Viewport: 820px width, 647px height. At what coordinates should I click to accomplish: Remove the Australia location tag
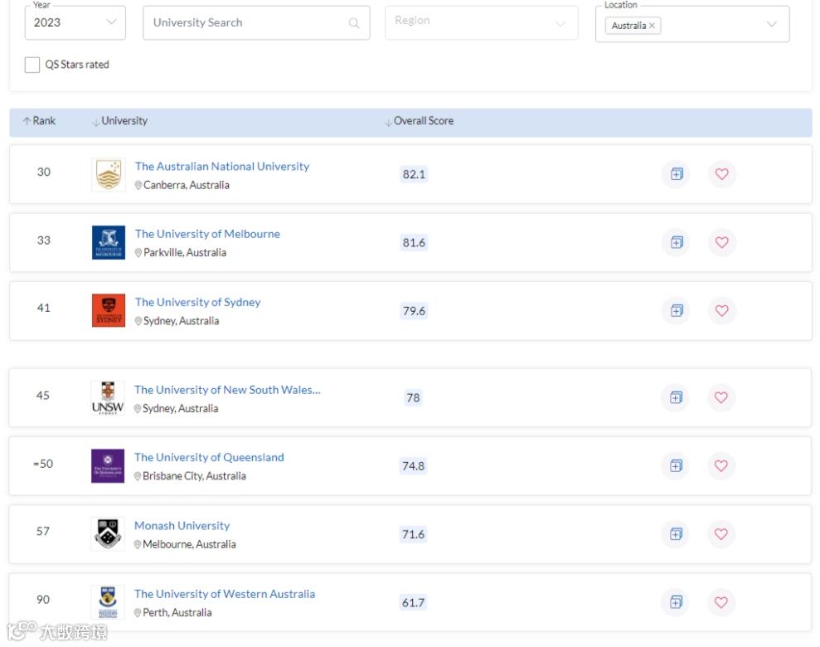(653, 26)
